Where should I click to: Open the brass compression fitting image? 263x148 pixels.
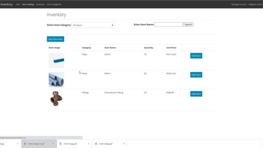[x=56, y=99]
